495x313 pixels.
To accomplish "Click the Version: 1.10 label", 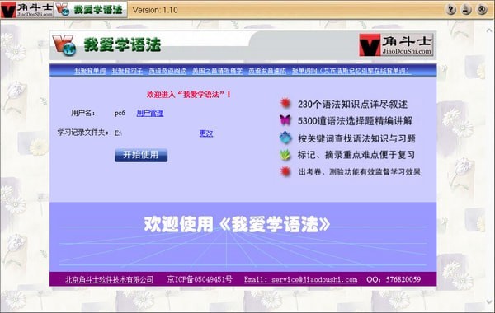I will pos(155,10).
